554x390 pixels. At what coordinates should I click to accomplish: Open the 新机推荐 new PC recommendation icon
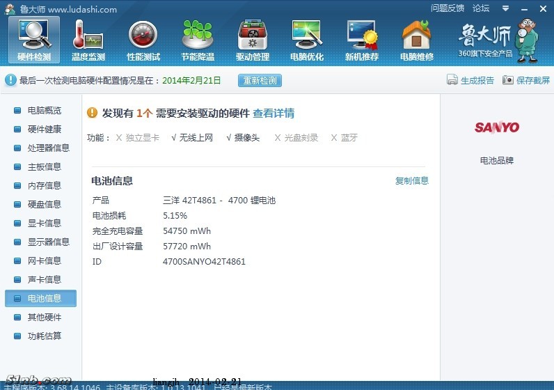click(362, 40)
